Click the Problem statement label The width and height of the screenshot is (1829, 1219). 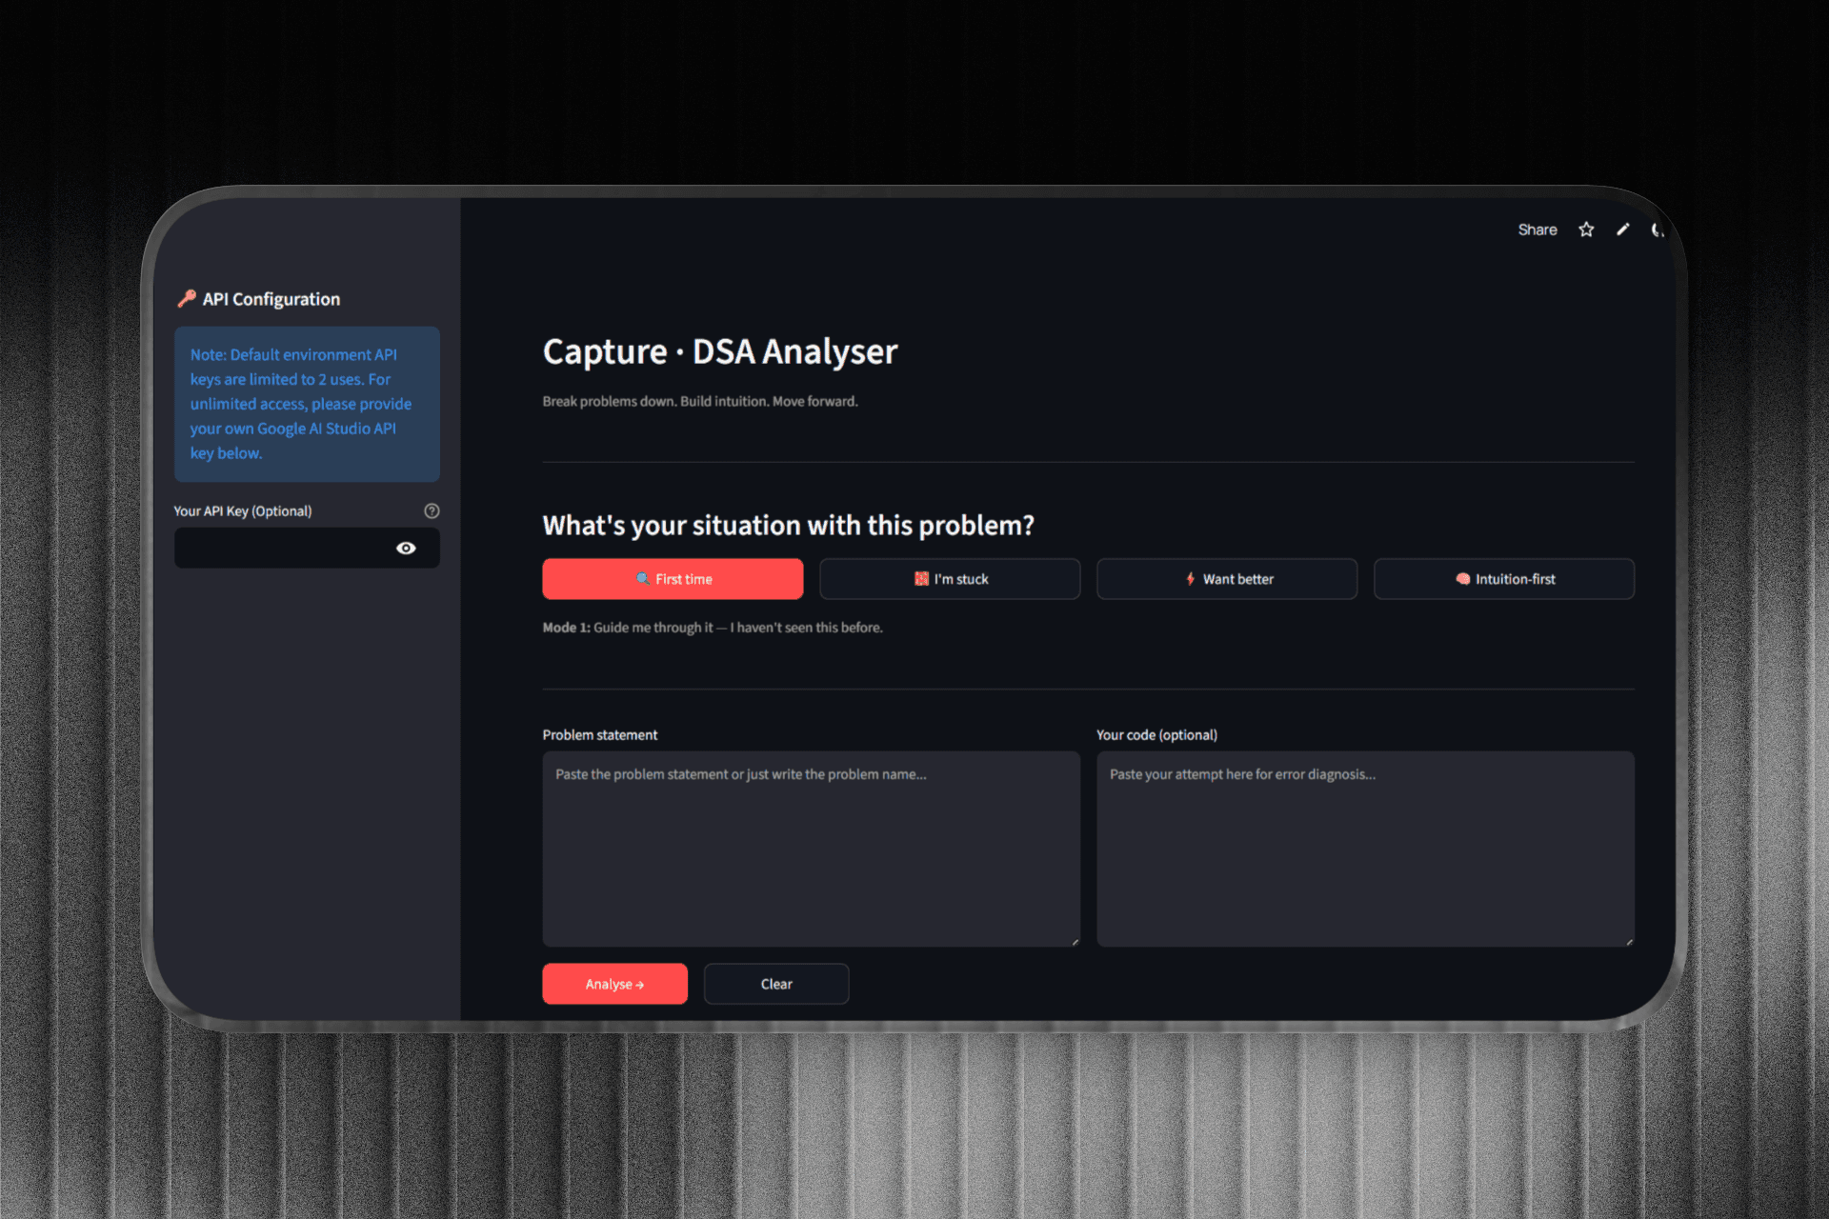600,735
